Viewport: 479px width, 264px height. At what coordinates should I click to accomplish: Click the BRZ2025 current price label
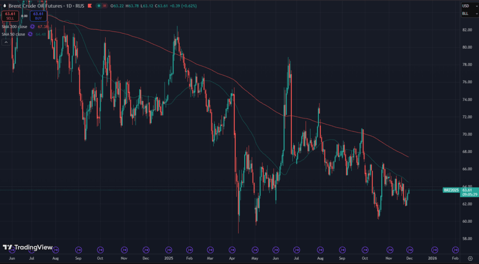pyautogui.click(x=451, y=190)
